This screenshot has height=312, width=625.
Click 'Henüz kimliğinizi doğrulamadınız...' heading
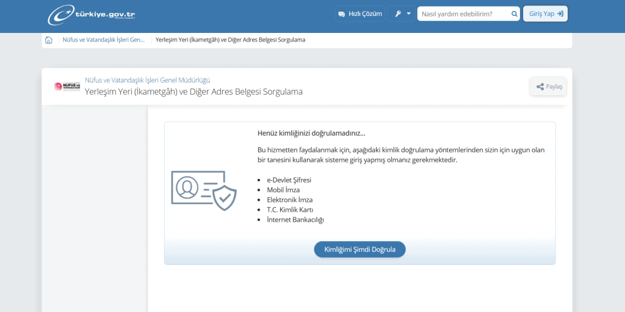tap(311, 133)
